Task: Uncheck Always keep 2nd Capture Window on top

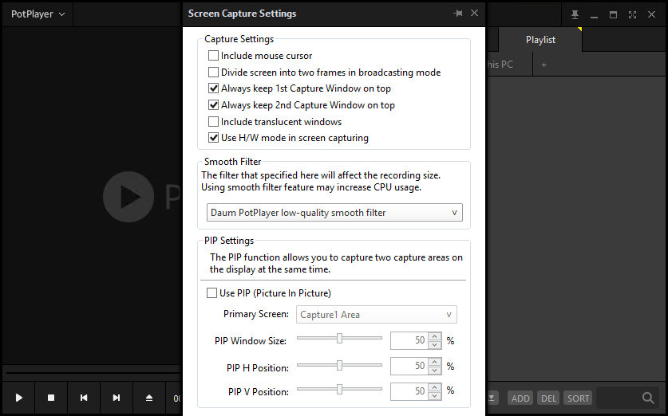Action: pos(213,105)
